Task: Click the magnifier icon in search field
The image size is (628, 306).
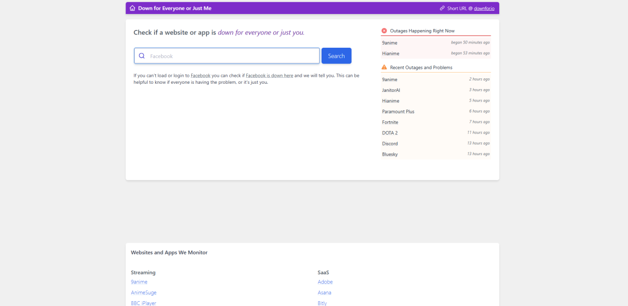Action: (x=141, y=56)
